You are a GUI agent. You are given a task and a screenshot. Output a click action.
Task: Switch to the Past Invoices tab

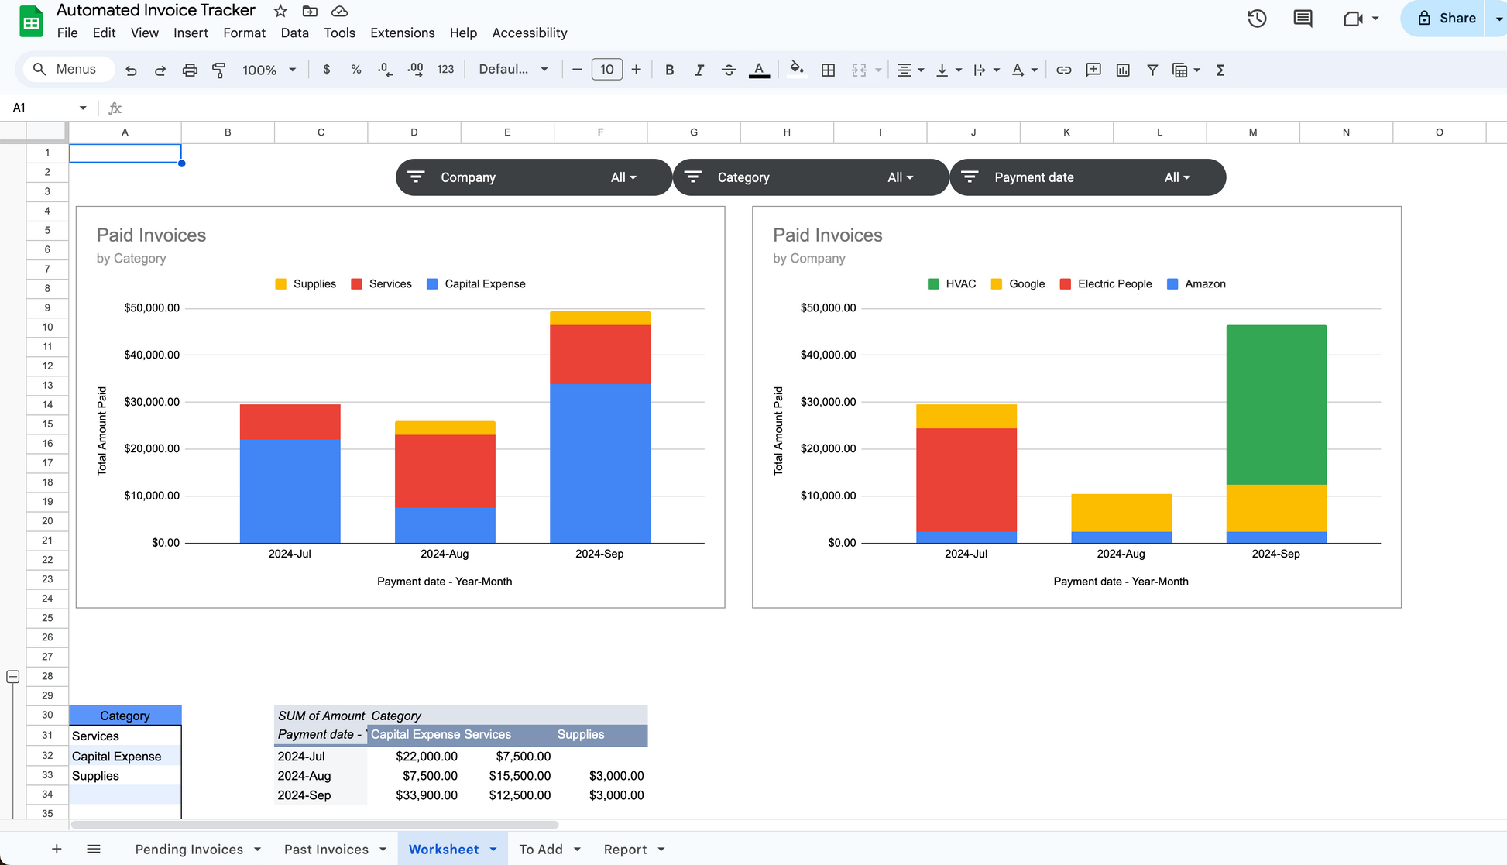coord(326,849)
